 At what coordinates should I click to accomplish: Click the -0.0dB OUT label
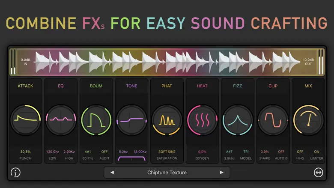tap(308, 62)
